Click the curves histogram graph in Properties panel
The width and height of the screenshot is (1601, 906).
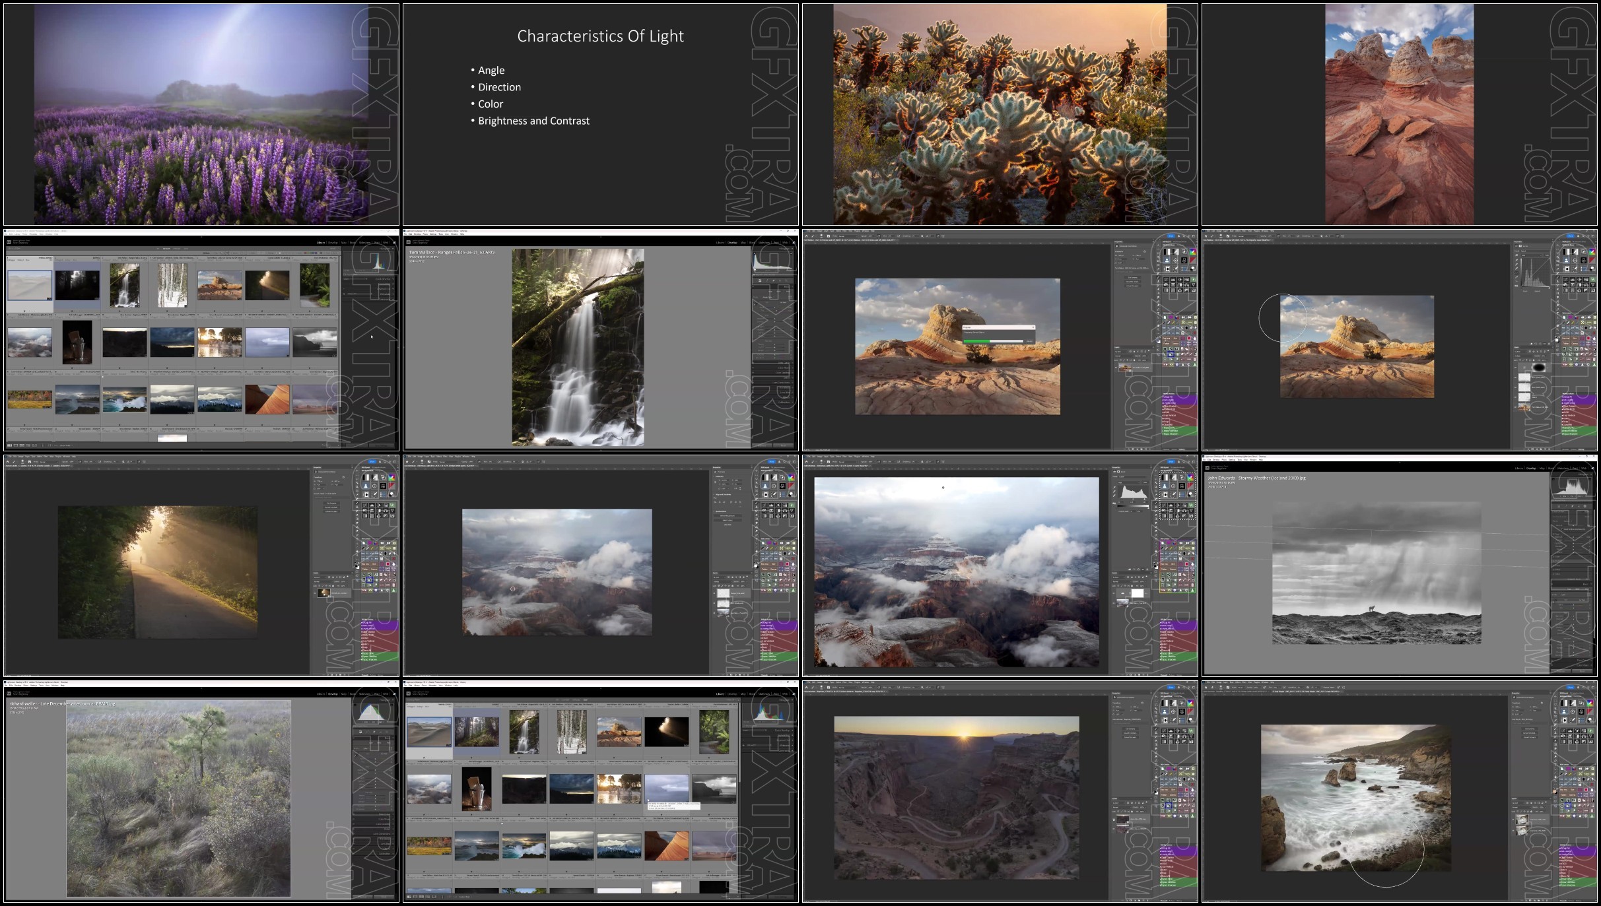click(1535, 272)
